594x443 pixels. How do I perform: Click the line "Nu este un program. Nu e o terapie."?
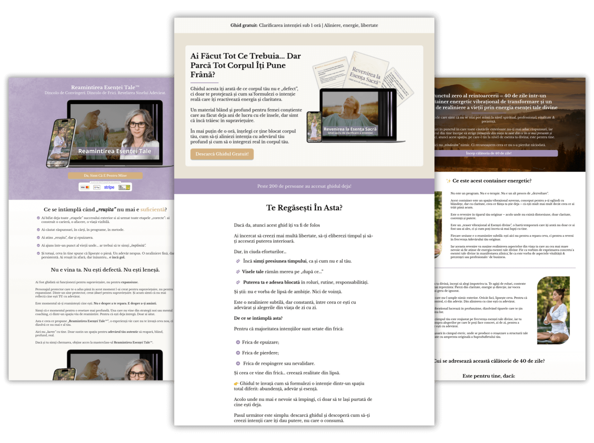[499, 193]
